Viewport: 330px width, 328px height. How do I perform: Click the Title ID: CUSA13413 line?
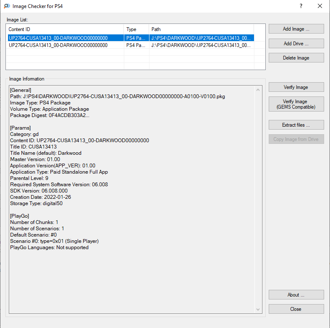(33, 147)
